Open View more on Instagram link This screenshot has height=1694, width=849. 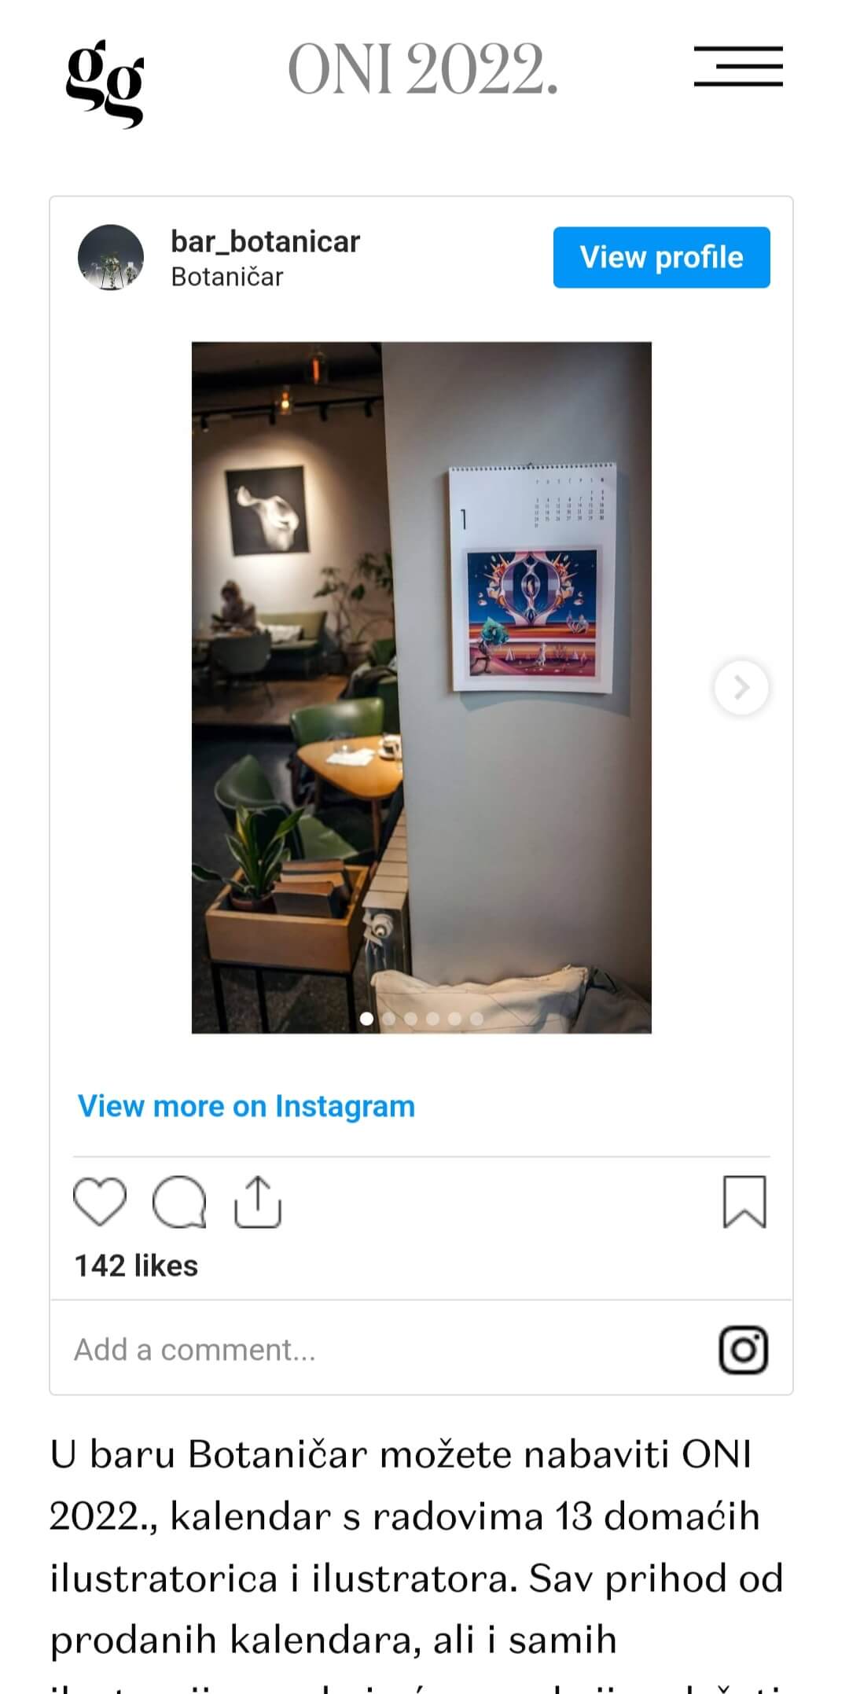tap(246, 1106)
